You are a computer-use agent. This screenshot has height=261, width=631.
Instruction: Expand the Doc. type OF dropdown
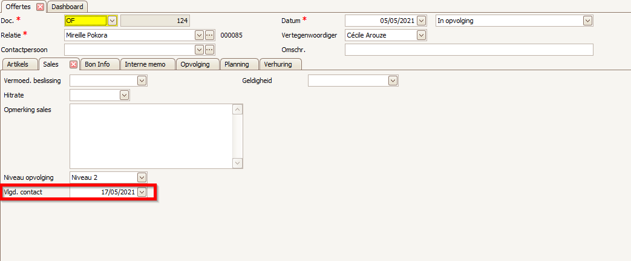[x=113, y=21]
